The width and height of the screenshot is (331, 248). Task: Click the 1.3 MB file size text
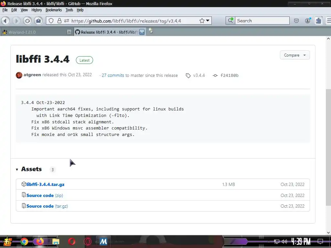point(229,184)
